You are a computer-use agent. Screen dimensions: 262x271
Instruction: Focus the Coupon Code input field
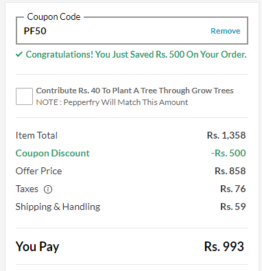coord(132,31)
